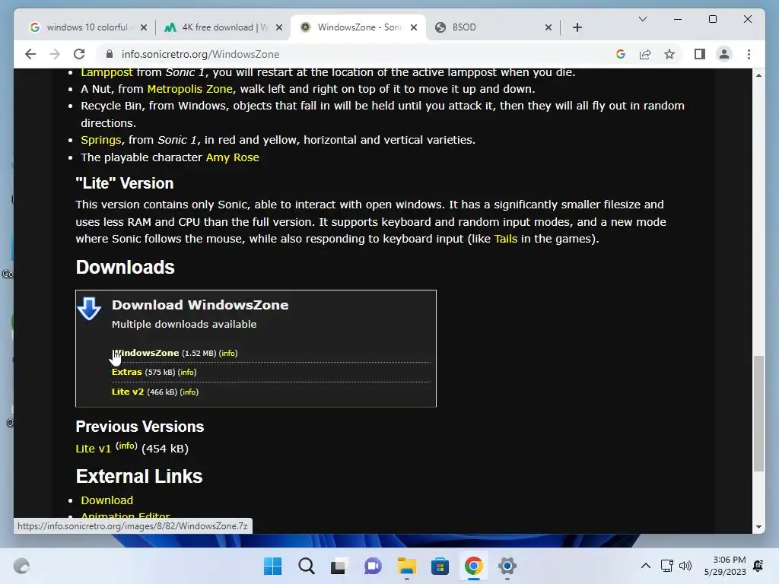Reload the page with the refresh icon
779x584 pixels.
tap(79, 54)
